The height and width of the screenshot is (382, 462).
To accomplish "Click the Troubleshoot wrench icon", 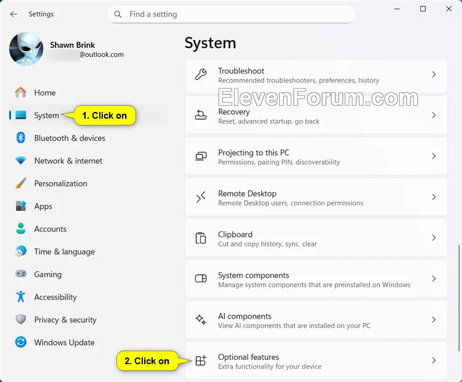I will [201, 74].
